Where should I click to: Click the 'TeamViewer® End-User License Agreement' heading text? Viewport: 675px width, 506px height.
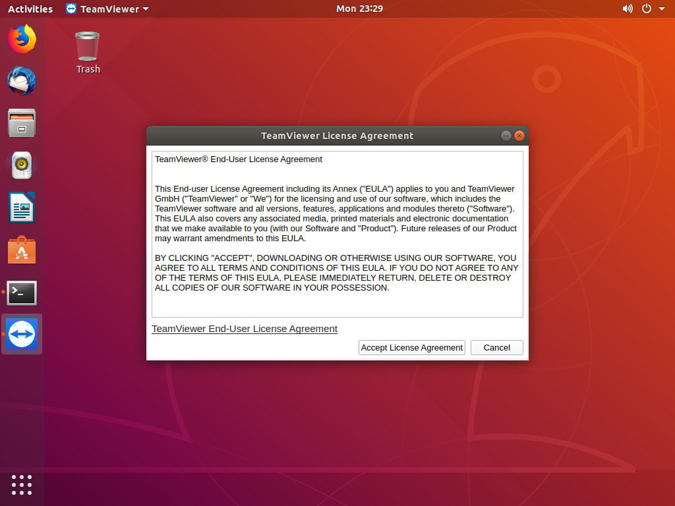pos(239,159)
